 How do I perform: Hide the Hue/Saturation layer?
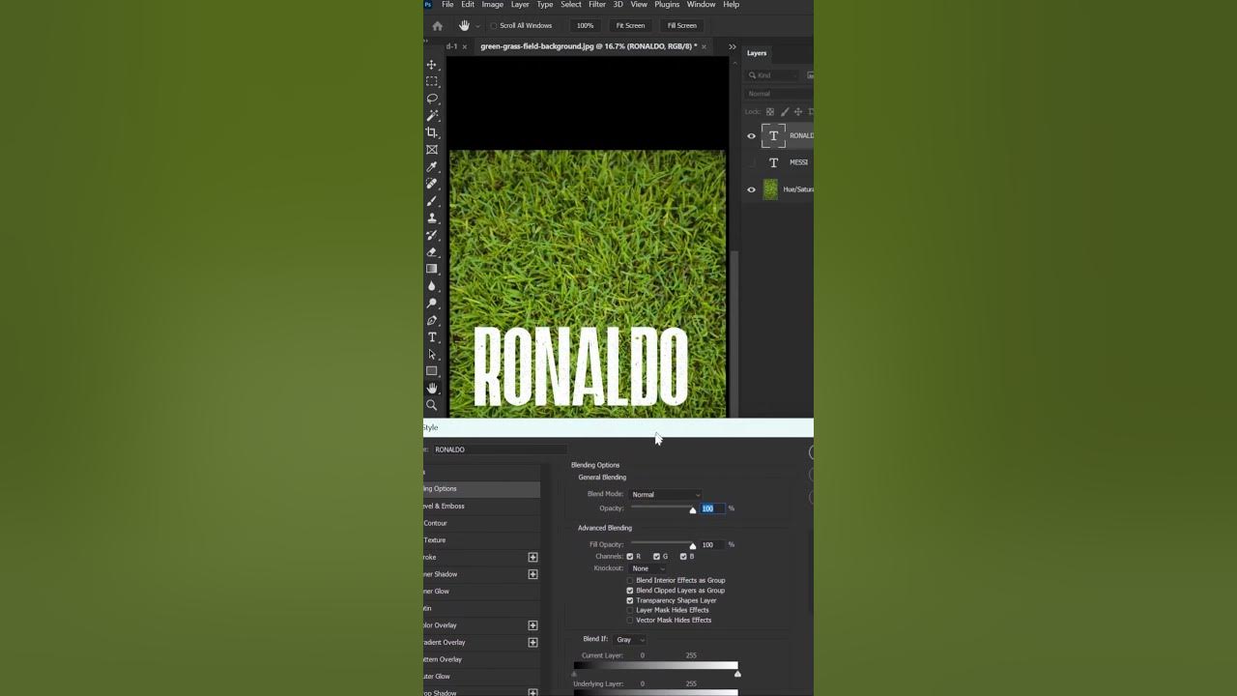point(751,189)
